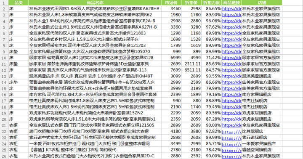Select discount price cell 6511.11
The width and height of the screenshot is (303, 159).
click(x=191, y=70)
